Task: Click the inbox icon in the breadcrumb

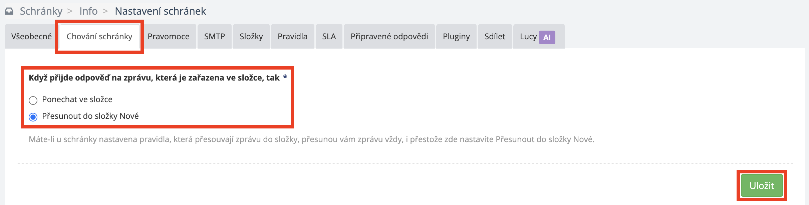Action: pyautogui.click(x=10, y=11)
